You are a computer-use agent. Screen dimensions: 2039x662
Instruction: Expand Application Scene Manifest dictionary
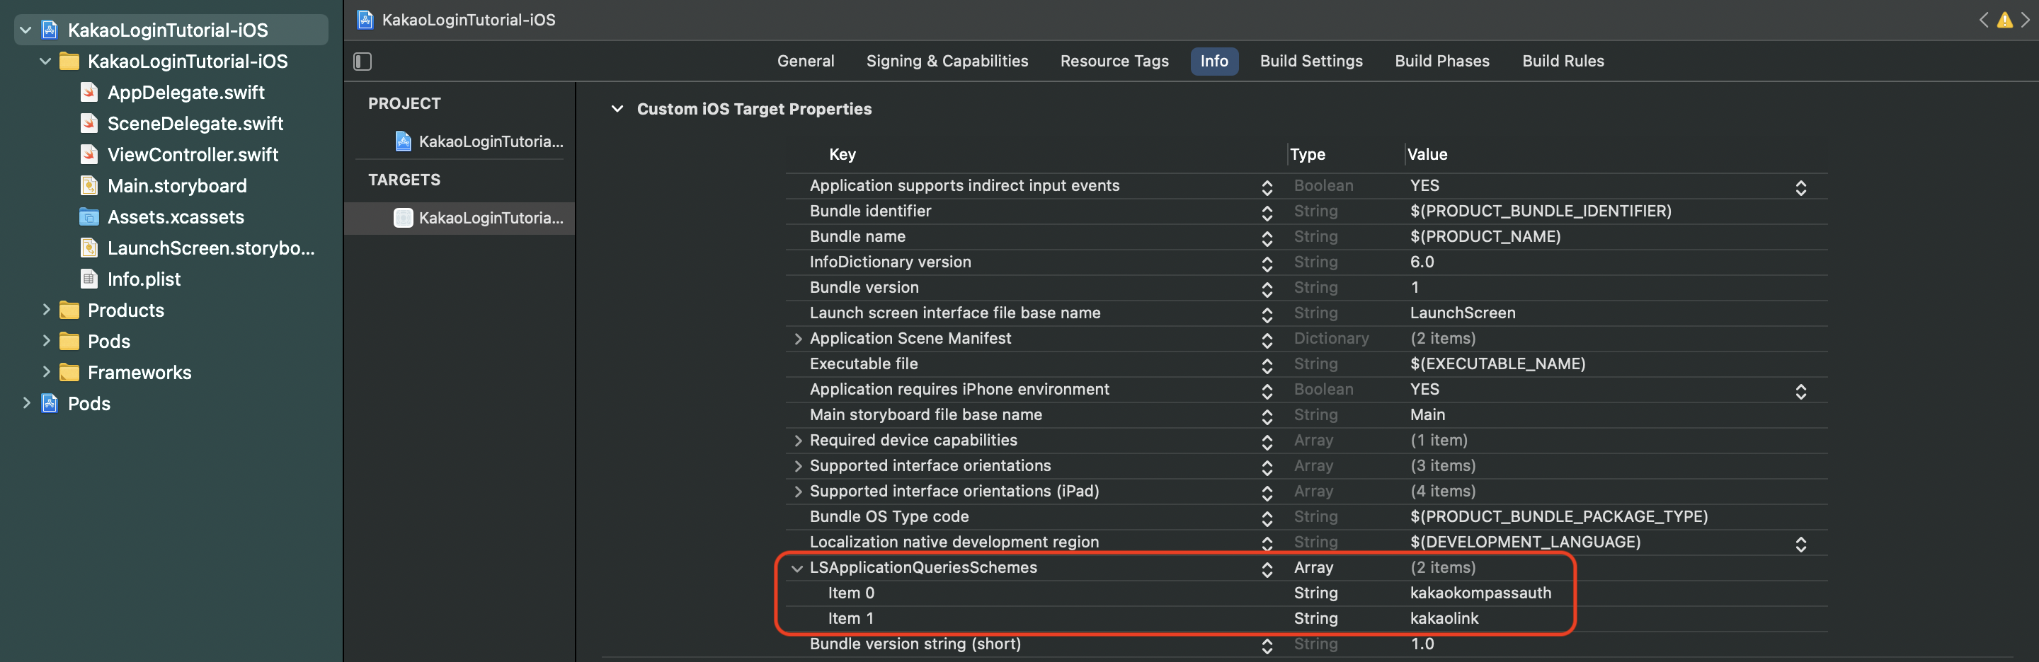(798, 339)
